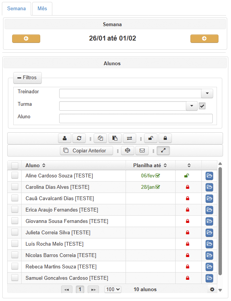Image resolution: width=231 pixels, height=301 pixels.
Task: Click the Aluno filter text field
Action: click(x=136, y=119)
